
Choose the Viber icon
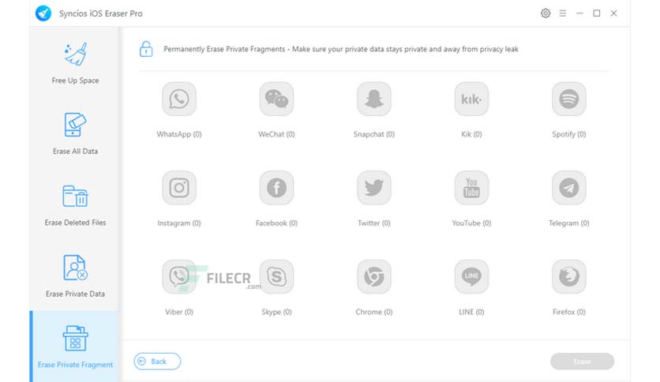[x=179, y=277]
